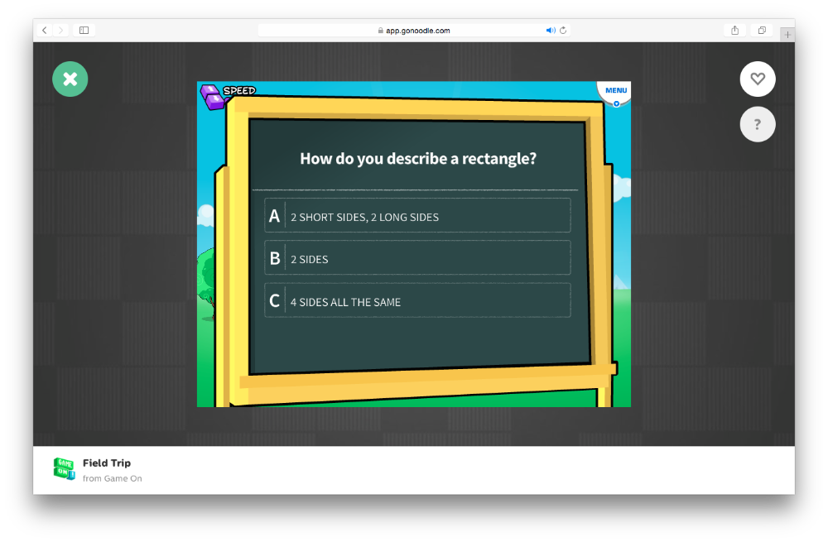Go back with Safari's back arrow
This screenshot has width=828, height=542.
[45, 30]
